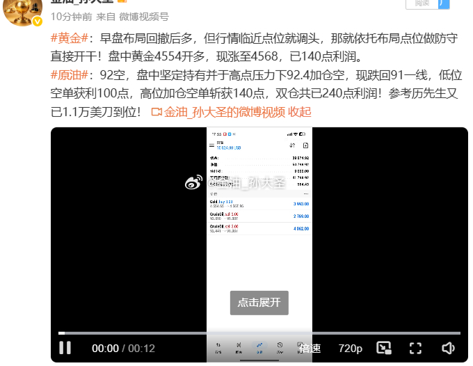Click the 00:00 / 00:12 time display
Screen dimensions: 473x366
pyautogui.click(x=123, y=348)
